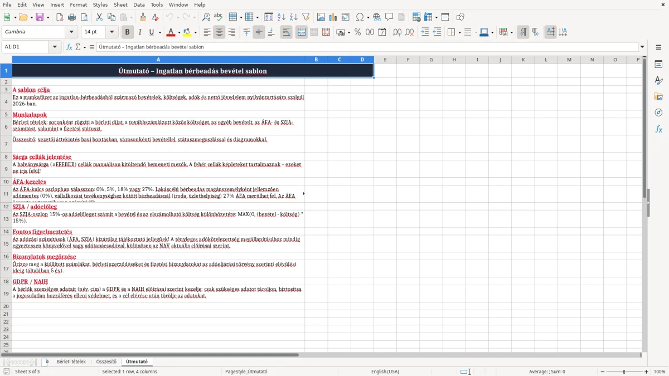Open the Data menu

tap(139, 4)
